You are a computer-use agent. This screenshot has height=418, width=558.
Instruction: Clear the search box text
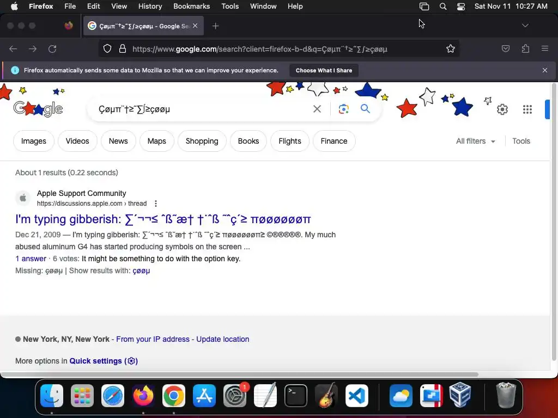(x=317, y=109)
